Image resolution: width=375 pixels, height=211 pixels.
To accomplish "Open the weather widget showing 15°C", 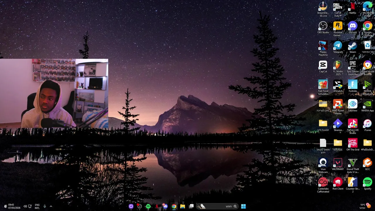I will [x=365, y=206].
